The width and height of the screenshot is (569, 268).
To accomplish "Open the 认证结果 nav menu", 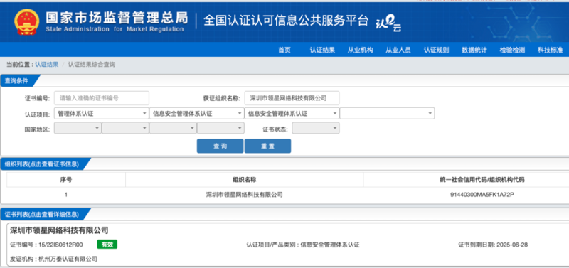I will [x=322, y=50].
